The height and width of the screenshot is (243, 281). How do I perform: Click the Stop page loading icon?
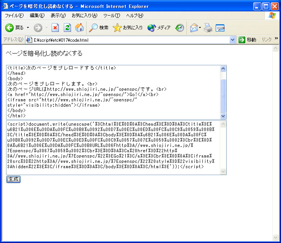(x=55, y=28)
